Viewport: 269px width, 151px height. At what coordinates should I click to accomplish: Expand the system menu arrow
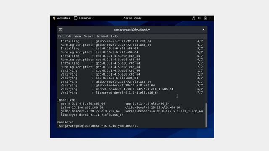click(210, 18)
